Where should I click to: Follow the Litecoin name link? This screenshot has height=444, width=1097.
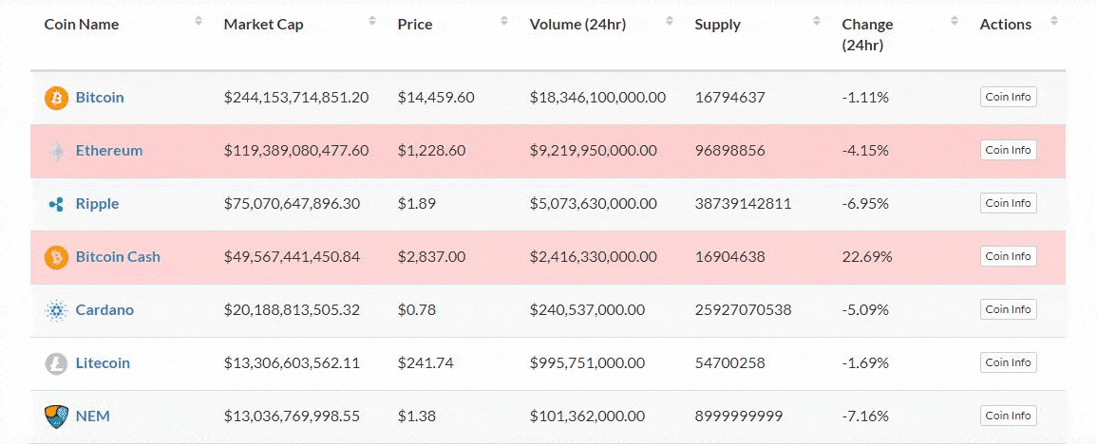click(x=103, y=363)
